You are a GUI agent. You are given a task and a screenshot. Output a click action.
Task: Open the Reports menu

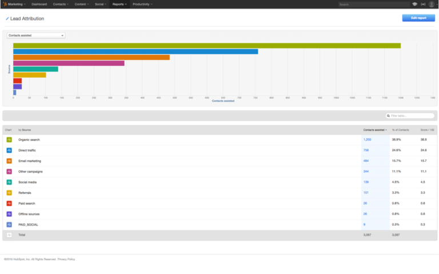(118, 4)
